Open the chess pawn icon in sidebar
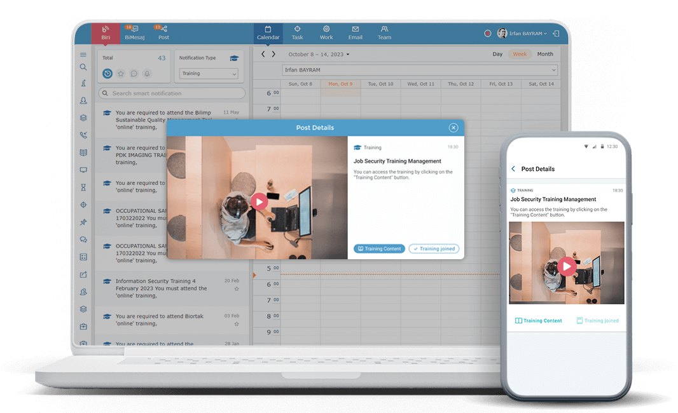 tap(83, 83)
